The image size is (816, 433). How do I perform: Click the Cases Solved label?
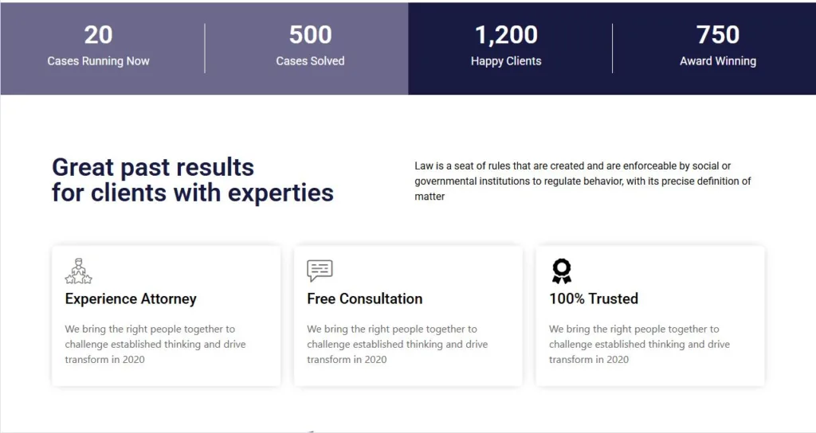[x=310, y=61]
